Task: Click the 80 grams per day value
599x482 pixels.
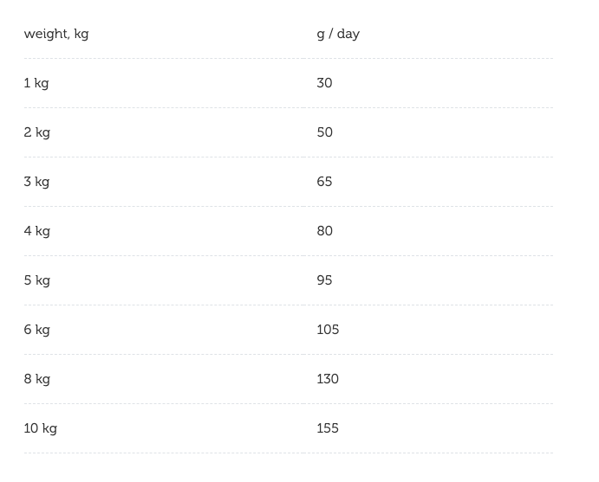Action: pyautogui.click(x=324, y=231)
